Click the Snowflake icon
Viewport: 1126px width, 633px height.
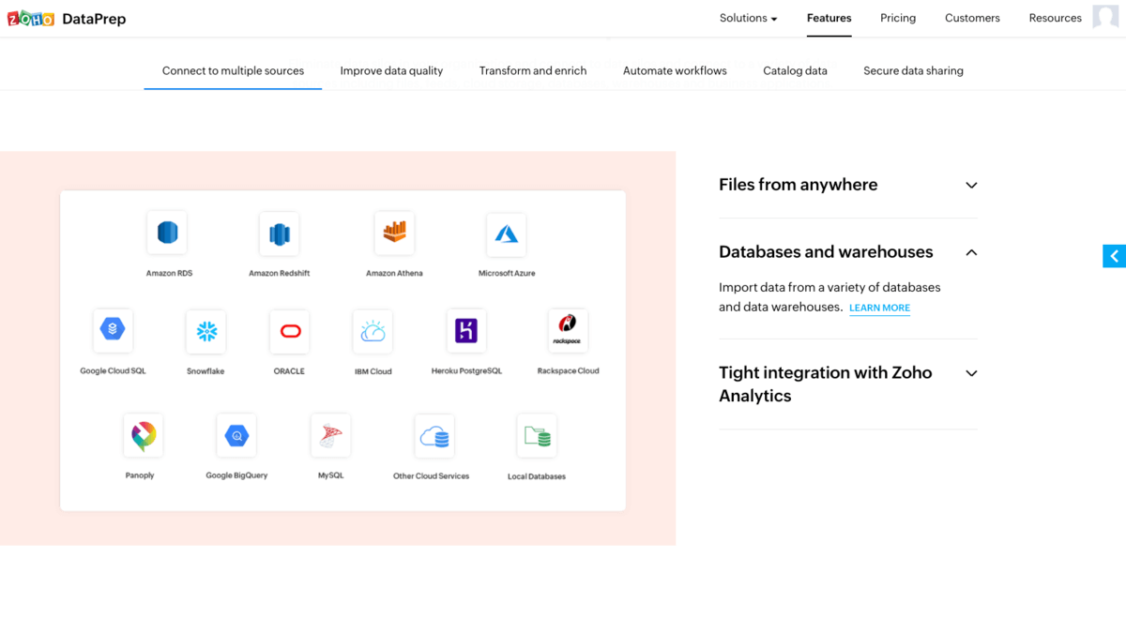205,331
